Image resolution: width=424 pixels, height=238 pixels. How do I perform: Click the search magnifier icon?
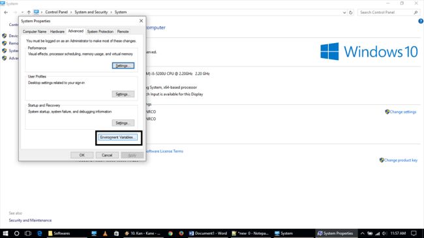[416, 12]
